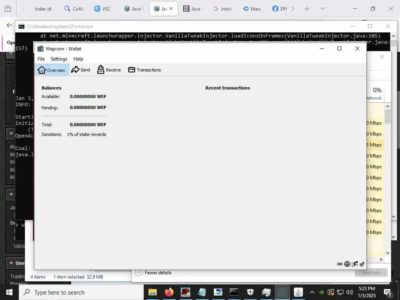Click the staking arrow status icon
Viewport: 400px width, 300px height.
(x=347, y=264)
